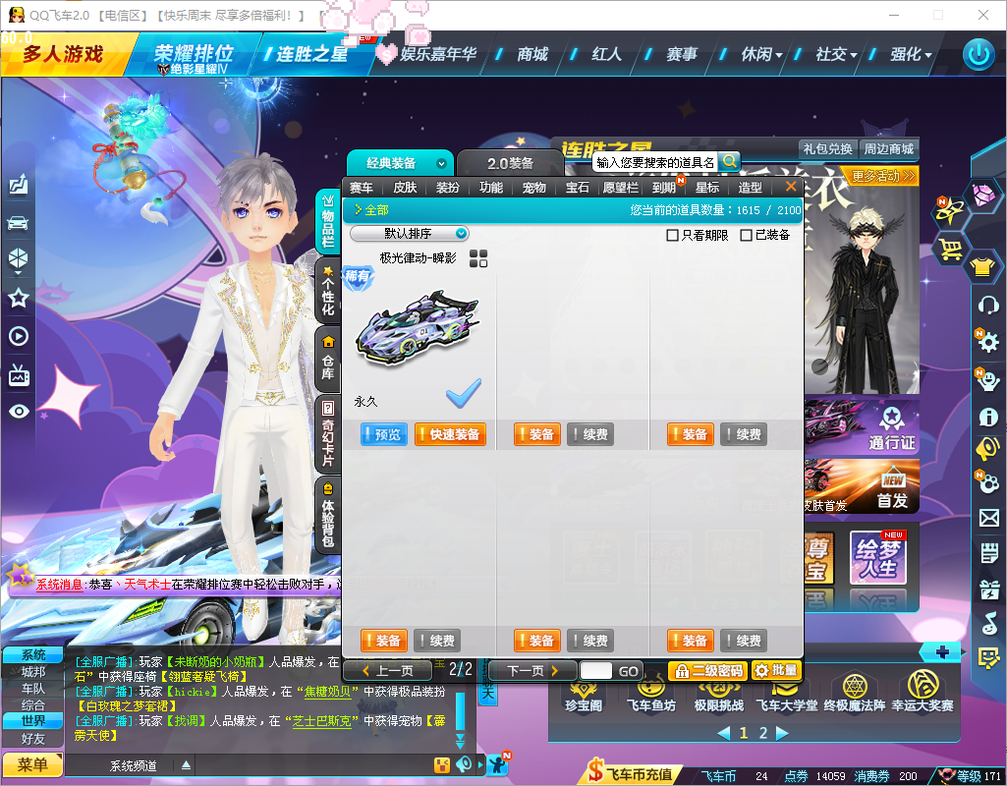
Task: Go to next activity page arrow
Action: (782, 733)
